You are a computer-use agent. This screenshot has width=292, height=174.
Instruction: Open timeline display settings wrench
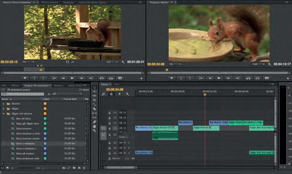click(x=128, y=94)
